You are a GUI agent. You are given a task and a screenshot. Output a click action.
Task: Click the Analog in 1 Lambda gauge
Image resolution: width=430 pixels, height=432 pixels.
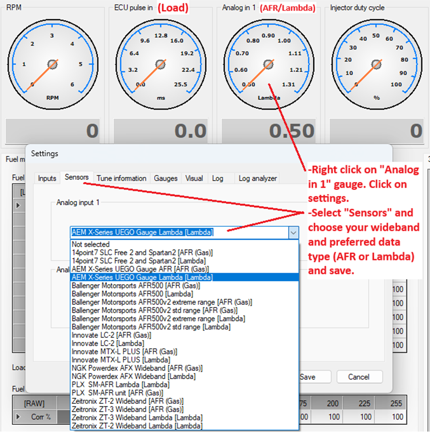pyautogui.click(x=269, y=64)
